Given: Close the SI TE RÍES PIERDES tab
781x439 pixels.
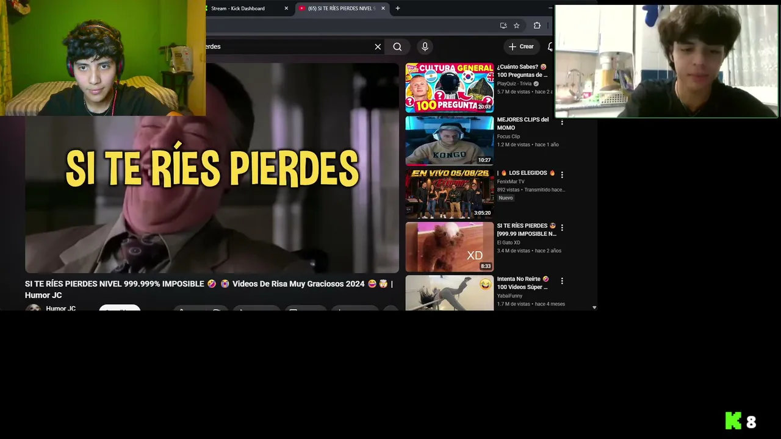Looking at the screenshot, I should 383,9.
